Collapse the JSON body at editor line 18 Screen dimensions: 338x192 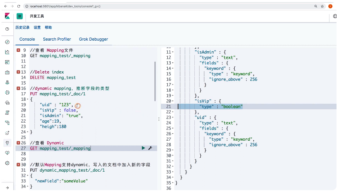[x=27, y=99]
